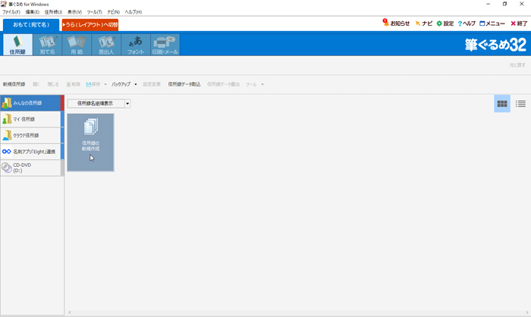The image size is (531, 317).
Task: Switch to list view display
Action: tap(520, 104)
